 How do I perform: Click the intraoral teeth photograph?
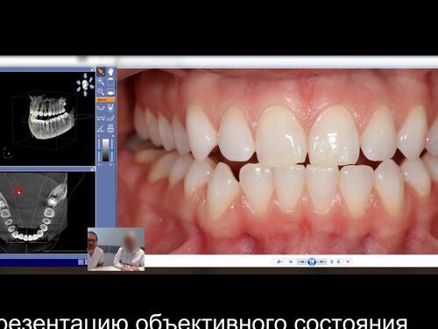click(x=278, y=161)
